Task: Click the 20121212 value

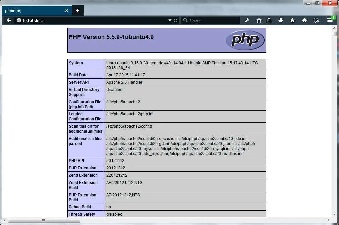Action: coord(116,168)
